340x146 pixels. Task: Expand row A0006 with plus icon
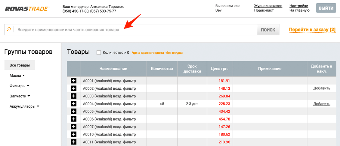tap(74, 119)
